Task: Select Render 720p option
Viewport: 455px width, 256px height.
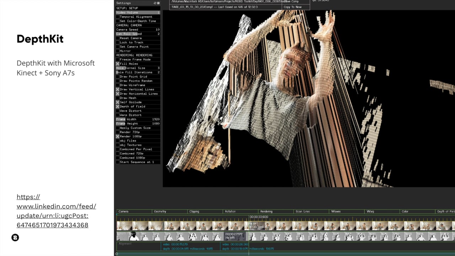Action: click(x=118, y=132)
